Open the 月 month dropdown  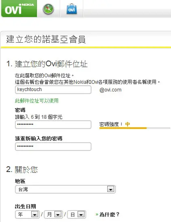[54, 215]
